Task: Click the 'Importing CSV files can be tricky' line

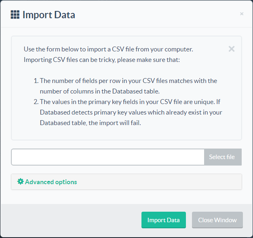Action: 102,60
